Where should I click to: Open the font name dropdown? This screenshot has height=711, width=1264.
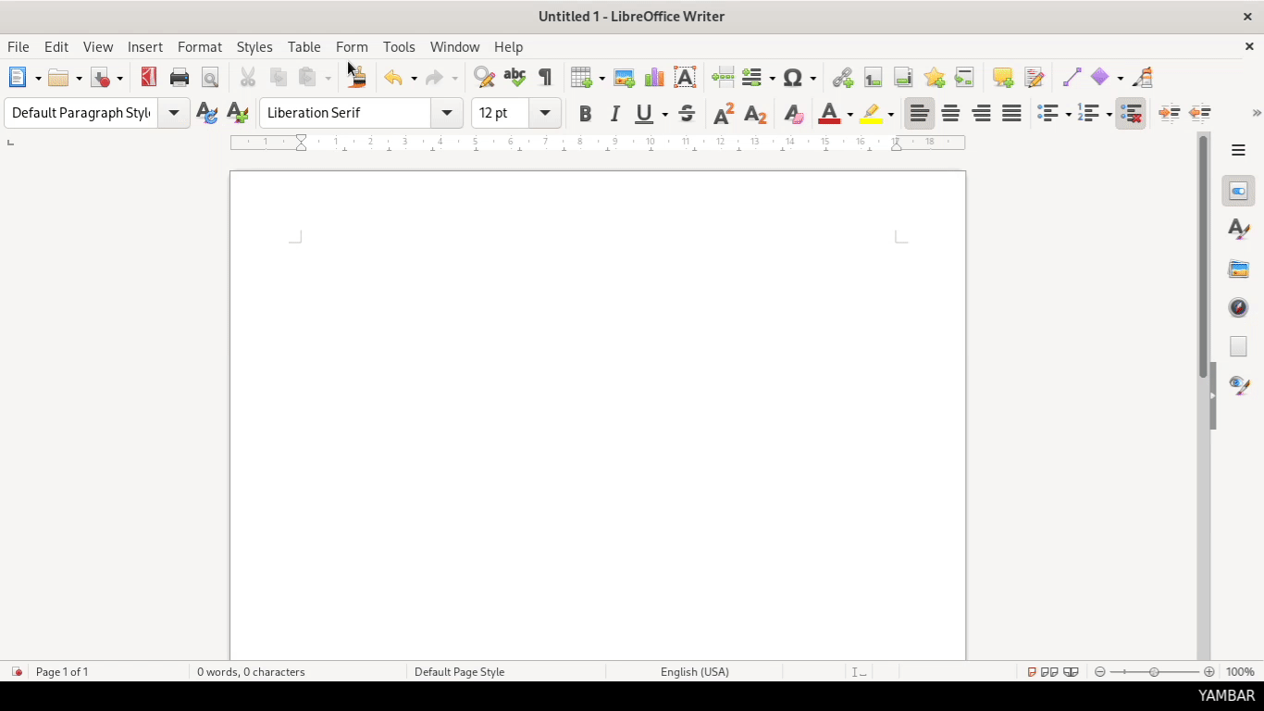[x=446, y=113]
